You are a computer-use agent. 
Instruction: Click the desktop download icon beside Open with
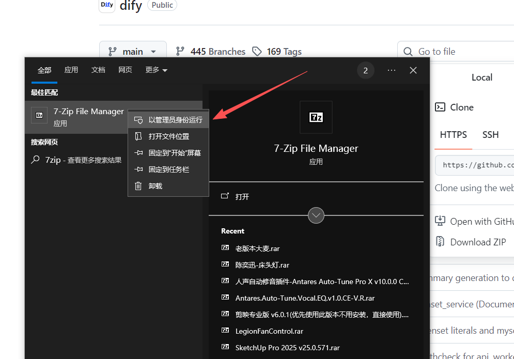coord(440,221)
